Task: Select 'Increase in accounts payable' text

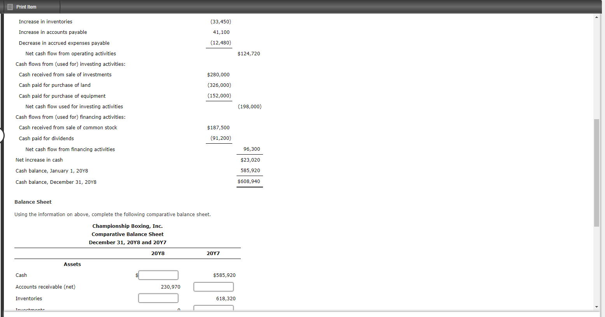Action: point(53,32)
